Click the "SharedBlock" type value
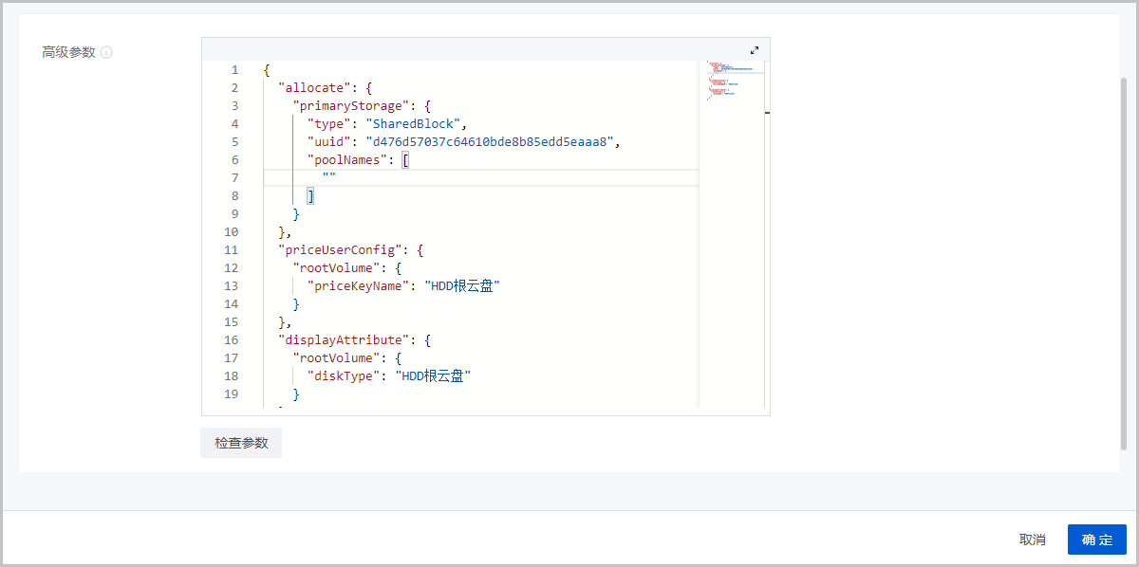Image resolution: width=1139 pixels, height=567 pixels. [416, 124]
